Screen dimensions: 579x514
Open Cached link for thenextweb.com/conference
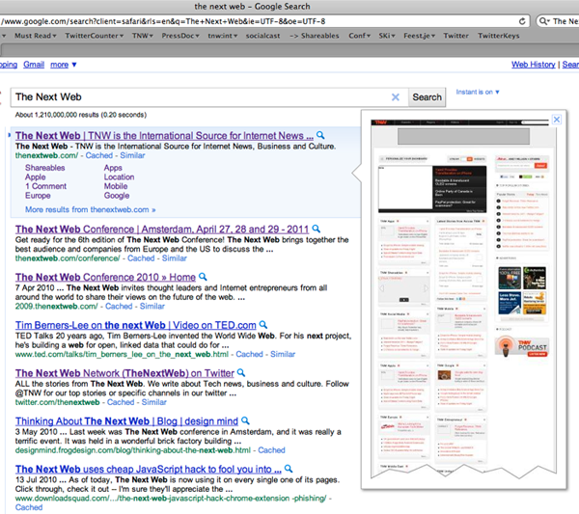pos(141,258)
